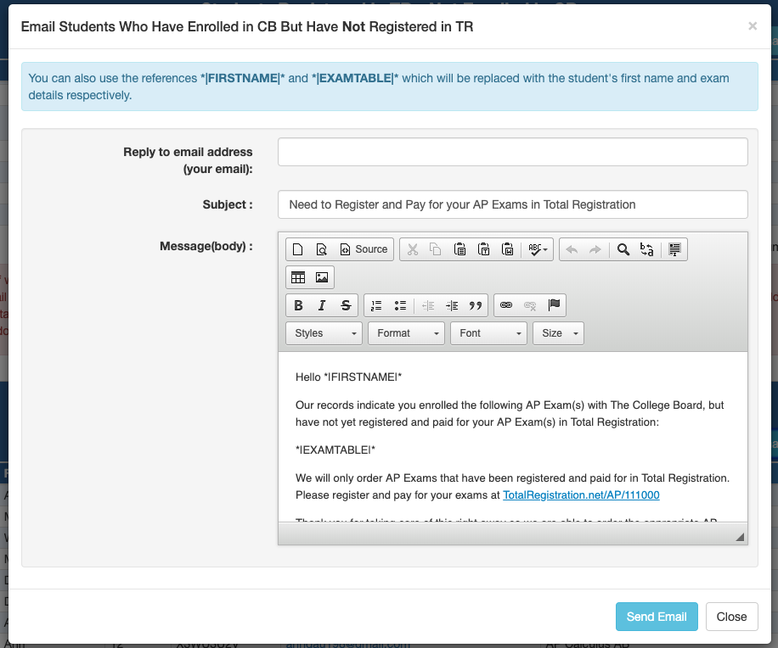This screenshot has height=648, width=778.
Task: Open the Format dropdown
Action: 406,333
